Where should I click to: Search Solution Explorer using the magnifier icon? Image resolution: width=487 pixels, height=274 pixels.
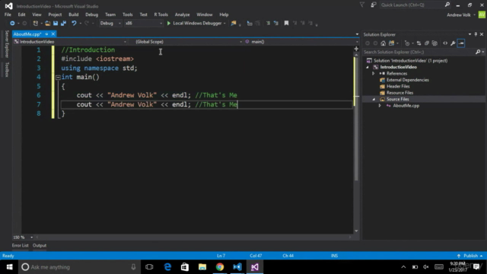tap(478, 53)
